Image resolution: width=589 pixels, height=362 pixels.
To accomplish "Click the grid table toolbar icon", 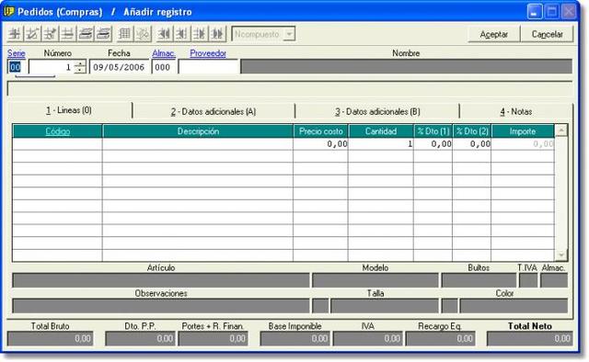I will pyautogui.click(x=125, y=34).
